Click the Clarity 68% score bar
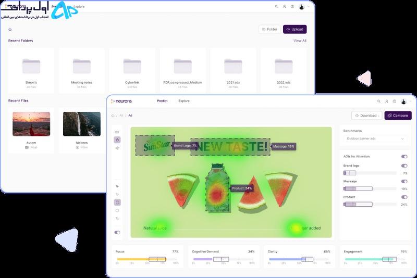 299,259
